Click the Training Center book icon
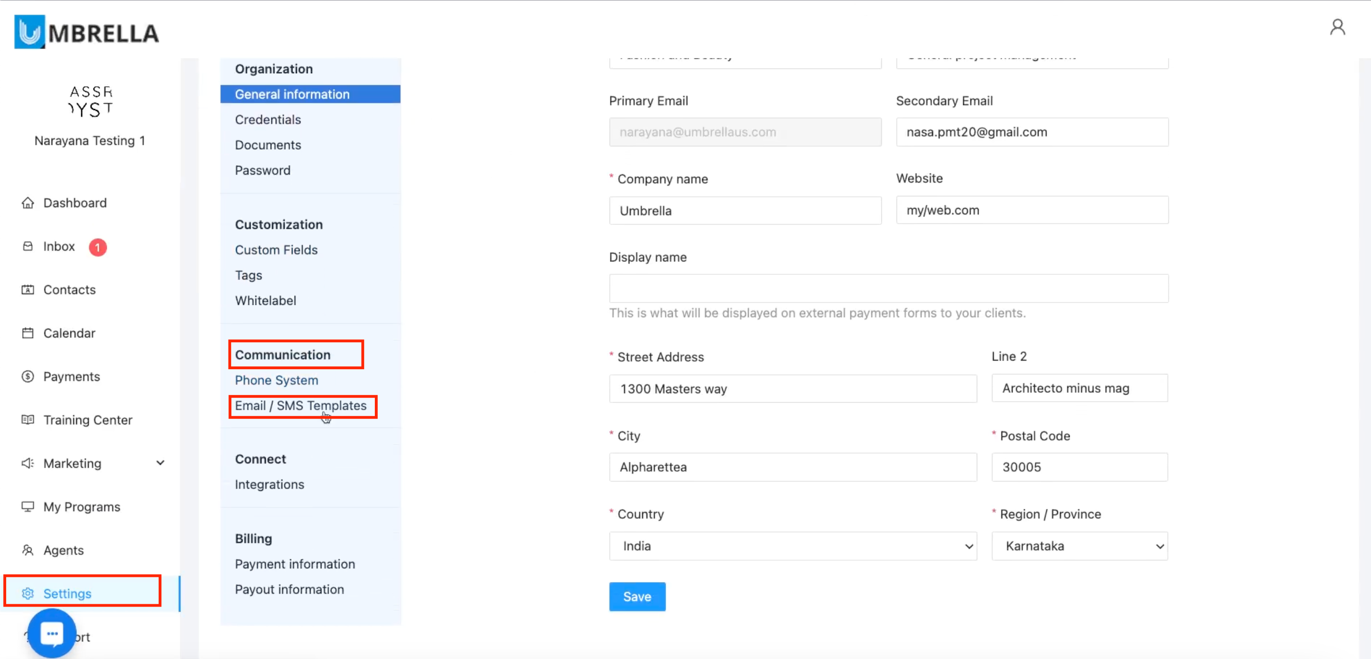 (28, 420)
